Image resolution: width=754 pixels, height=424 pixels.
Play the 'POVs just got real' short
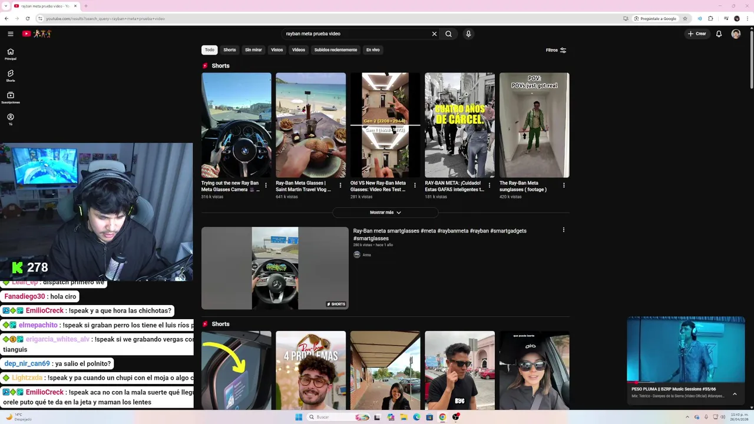(534, 125)
